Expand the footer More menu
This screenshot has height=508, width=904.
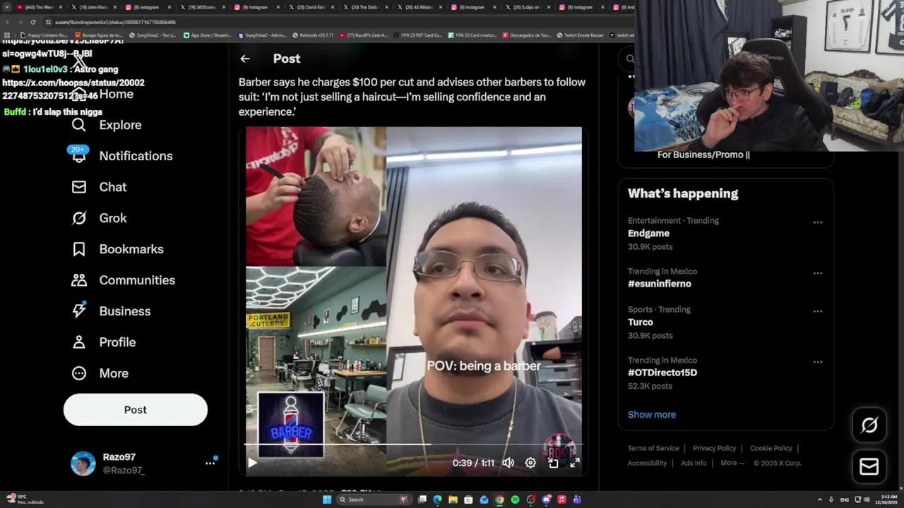732,463
